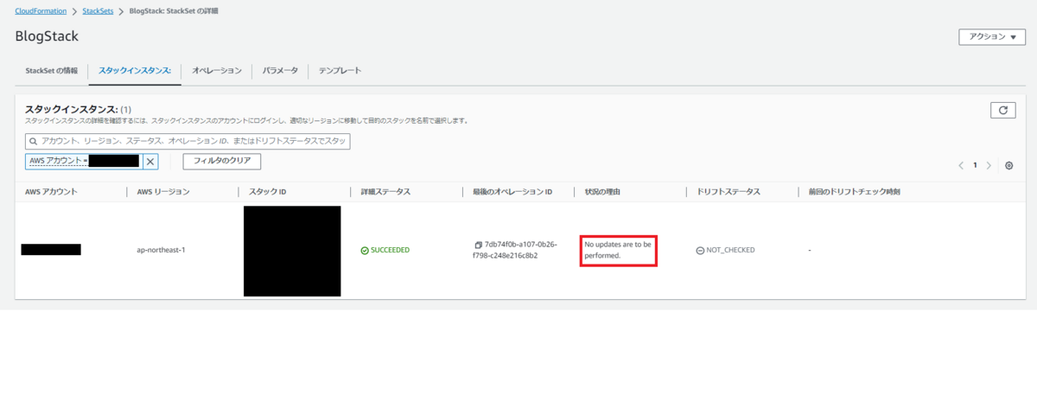Click page number 1 in pagination

[975, 165]
